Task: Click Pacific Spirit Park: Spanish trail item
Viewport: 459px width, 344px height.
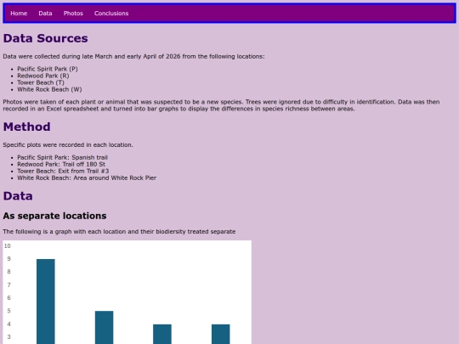Action: (62, 157)
